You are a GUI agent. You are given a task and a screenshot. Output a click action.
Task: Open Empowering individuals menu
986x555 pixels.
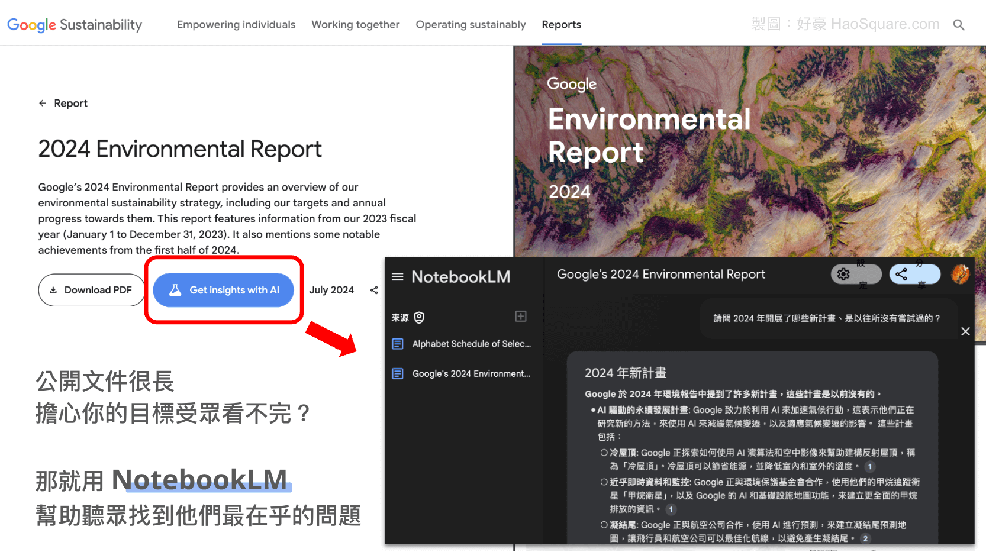tap(236, 25)
